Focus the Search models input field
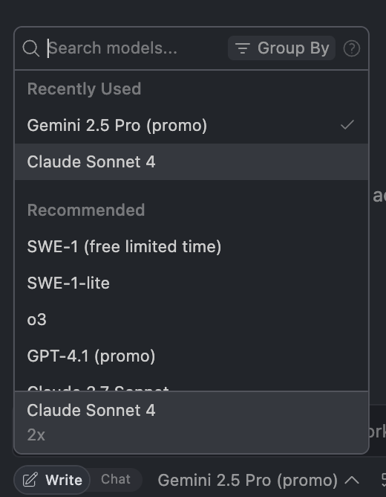Image resolution: width=386 pixels, height=497 pixels. point(136,48)
